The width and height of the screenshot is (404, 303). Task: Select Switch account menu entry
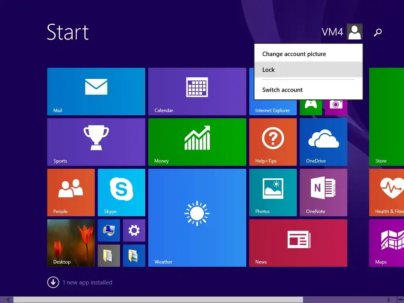pyautogui.click(x=309, y=90)
